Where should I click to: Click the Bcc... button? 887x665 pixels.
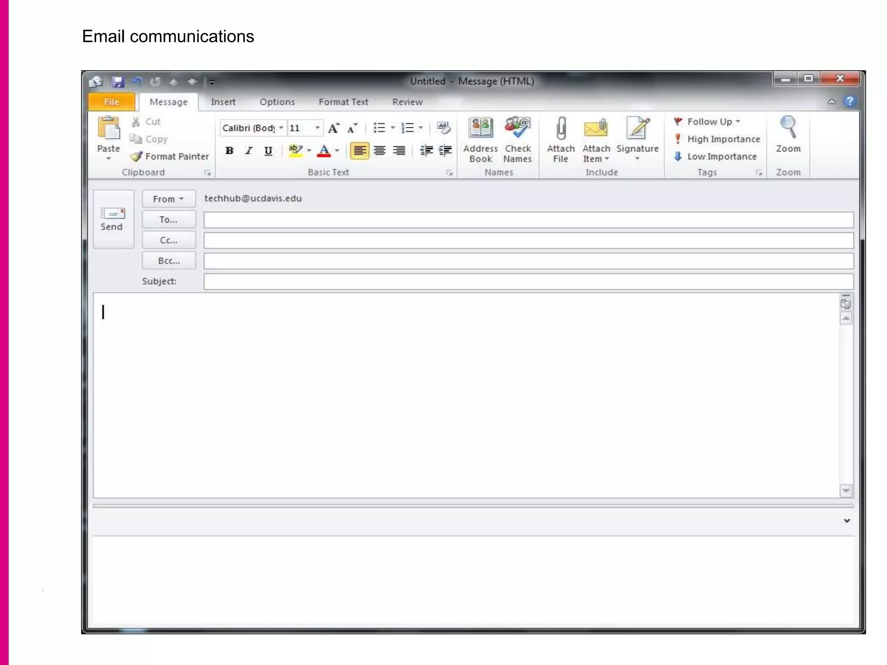tap(168, 261)
